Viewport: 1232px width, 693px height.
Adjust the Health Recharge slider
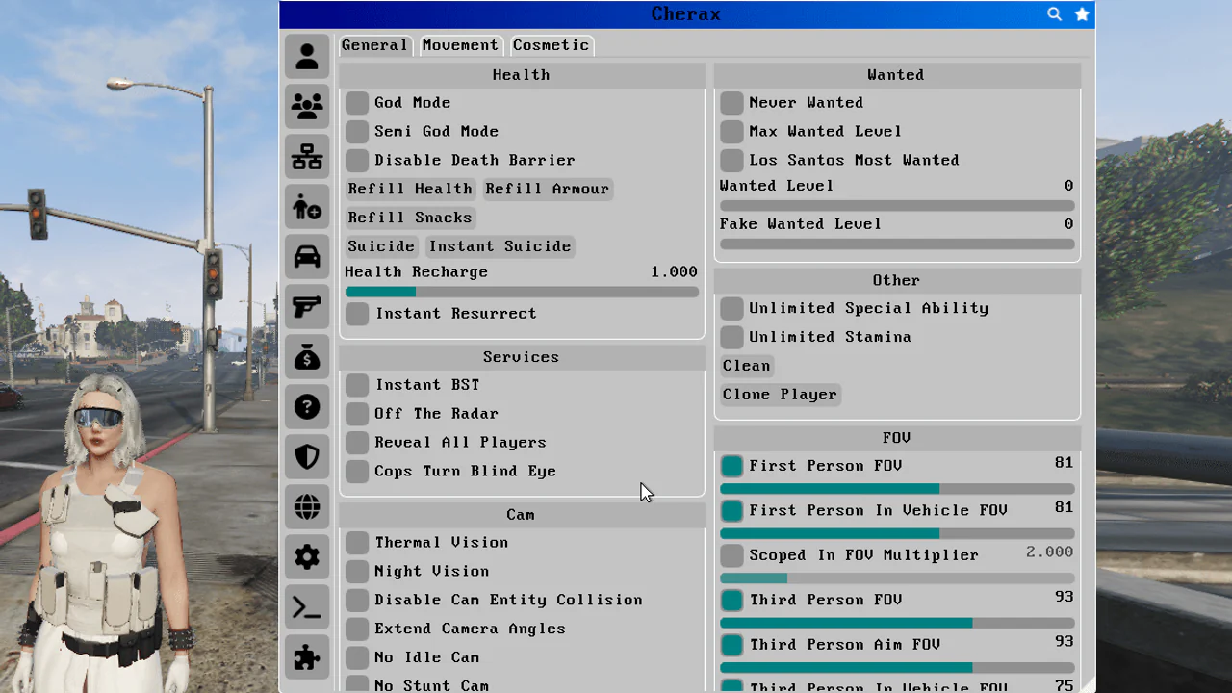[x=522, y=292]
